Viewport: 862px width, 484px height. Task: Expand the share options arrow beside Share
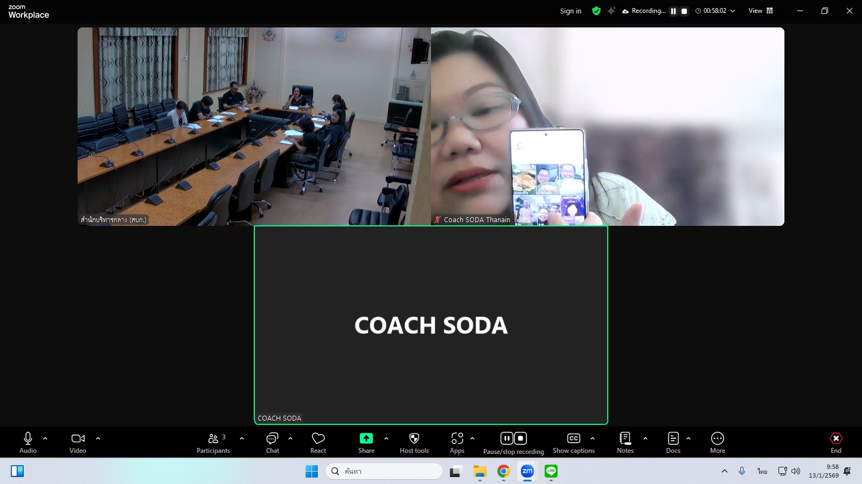(x=386, y=438)
